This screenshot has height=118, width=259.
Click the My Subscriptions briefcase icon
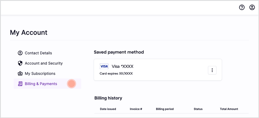(x=20, y=73)
